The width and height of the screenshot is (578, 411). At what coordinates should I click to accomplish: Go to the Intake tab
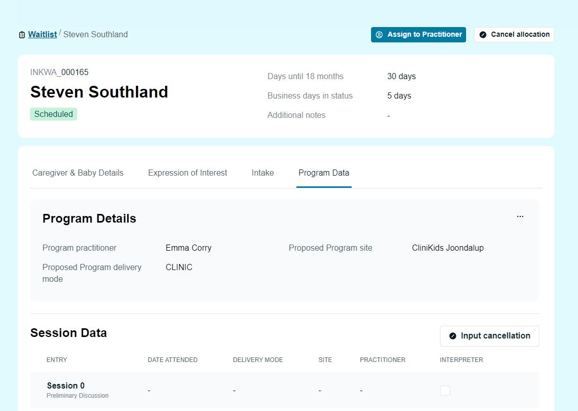tap(263, 173)
